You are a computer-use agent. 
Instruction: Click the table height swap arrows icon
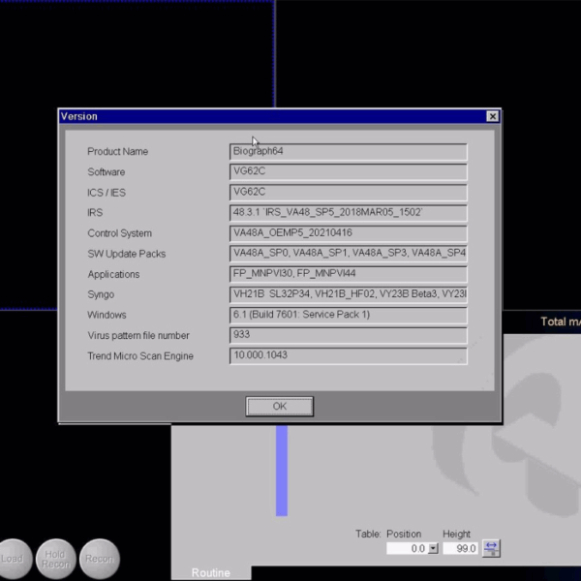pos(492,548)
